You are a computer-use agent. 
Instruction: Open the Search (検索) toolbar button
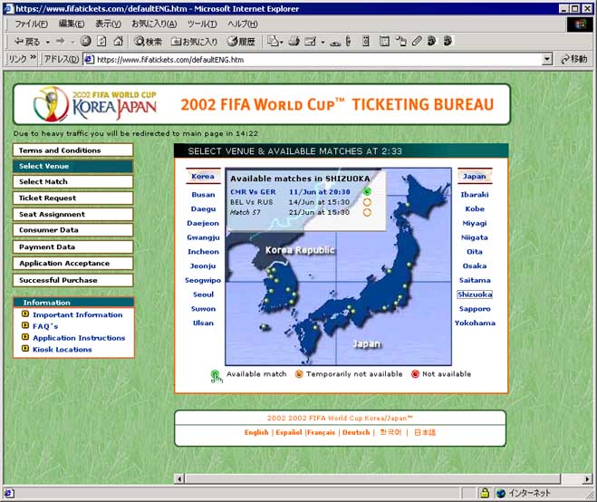click(148, 41)
